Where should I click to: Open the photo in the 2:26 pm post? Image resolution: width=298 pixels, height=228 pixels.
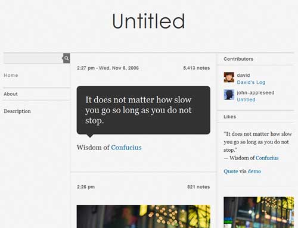[144, 216]
